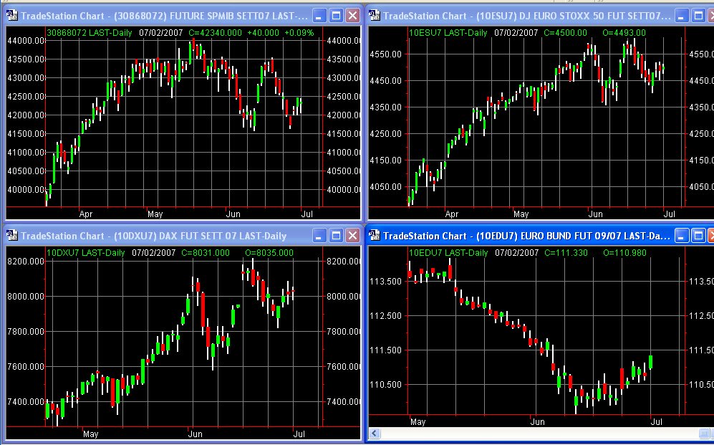
Task: Maximize the DAX FUT chart window
Action: (336, 236)
